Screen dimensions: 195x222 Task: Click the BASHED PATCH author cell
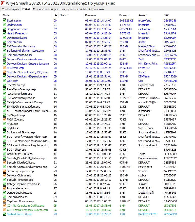(148, 214)
